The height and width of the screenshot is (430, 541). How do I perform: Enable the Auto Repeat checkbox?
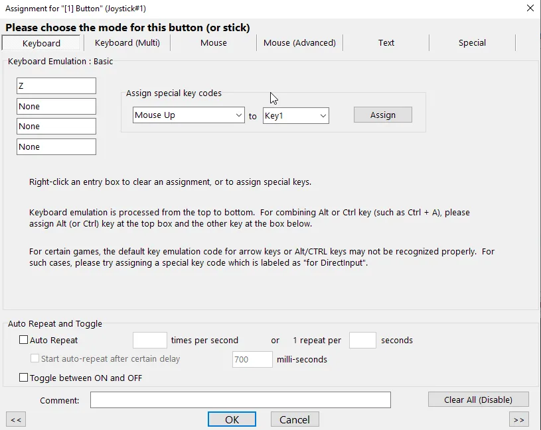pyautogui.click(x=24, y=340)
